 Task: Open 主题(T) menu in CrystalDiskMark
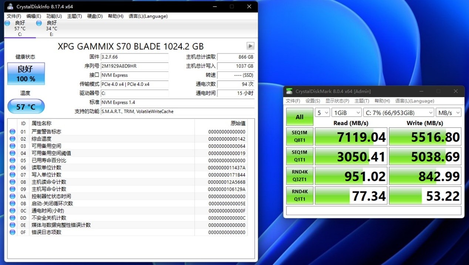coord(362,101)
